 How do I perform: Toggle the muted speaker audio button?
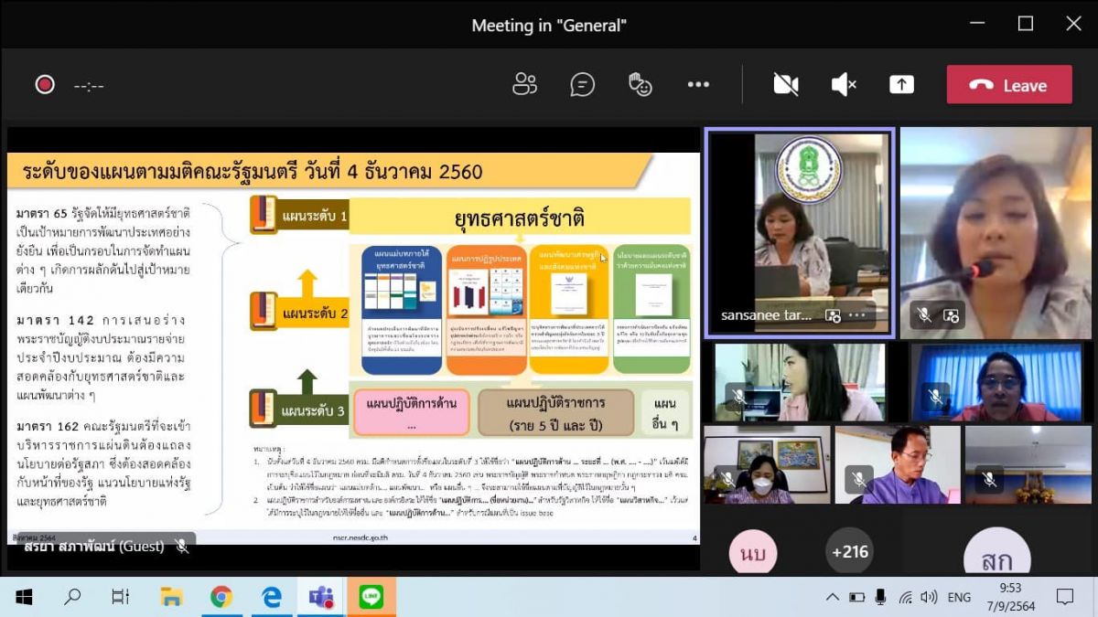843,85
